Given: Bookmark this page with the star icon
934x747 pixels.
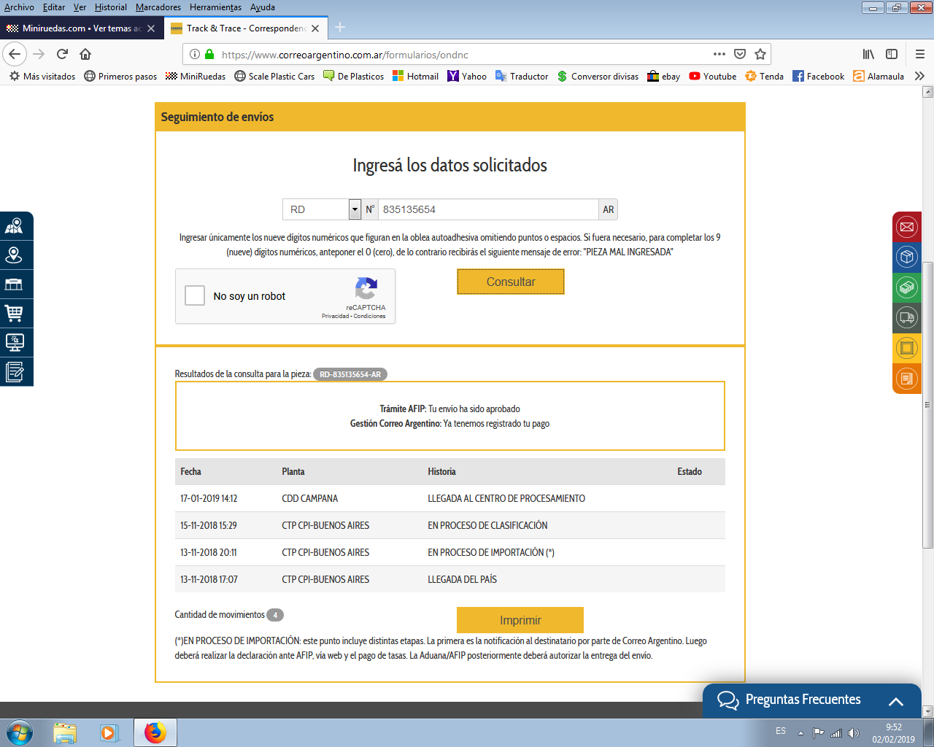Looking at the screenshot, I should [760, 54].
